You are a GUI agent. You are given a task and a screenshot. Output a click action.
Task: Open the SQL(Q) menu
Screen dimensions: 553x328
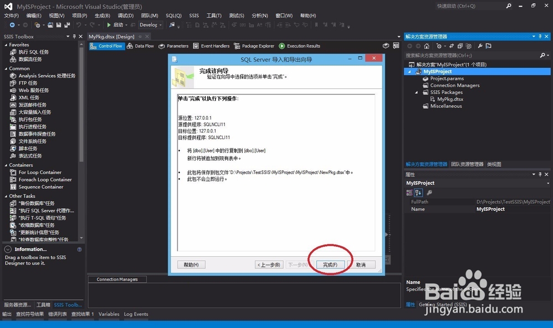tap(174, 15)
